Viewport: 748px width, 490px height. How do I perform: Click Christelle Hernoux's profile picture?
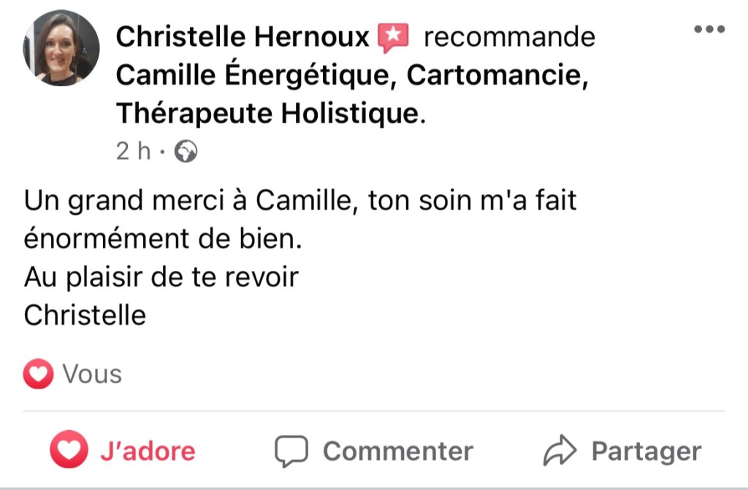[x=61, y=48]
